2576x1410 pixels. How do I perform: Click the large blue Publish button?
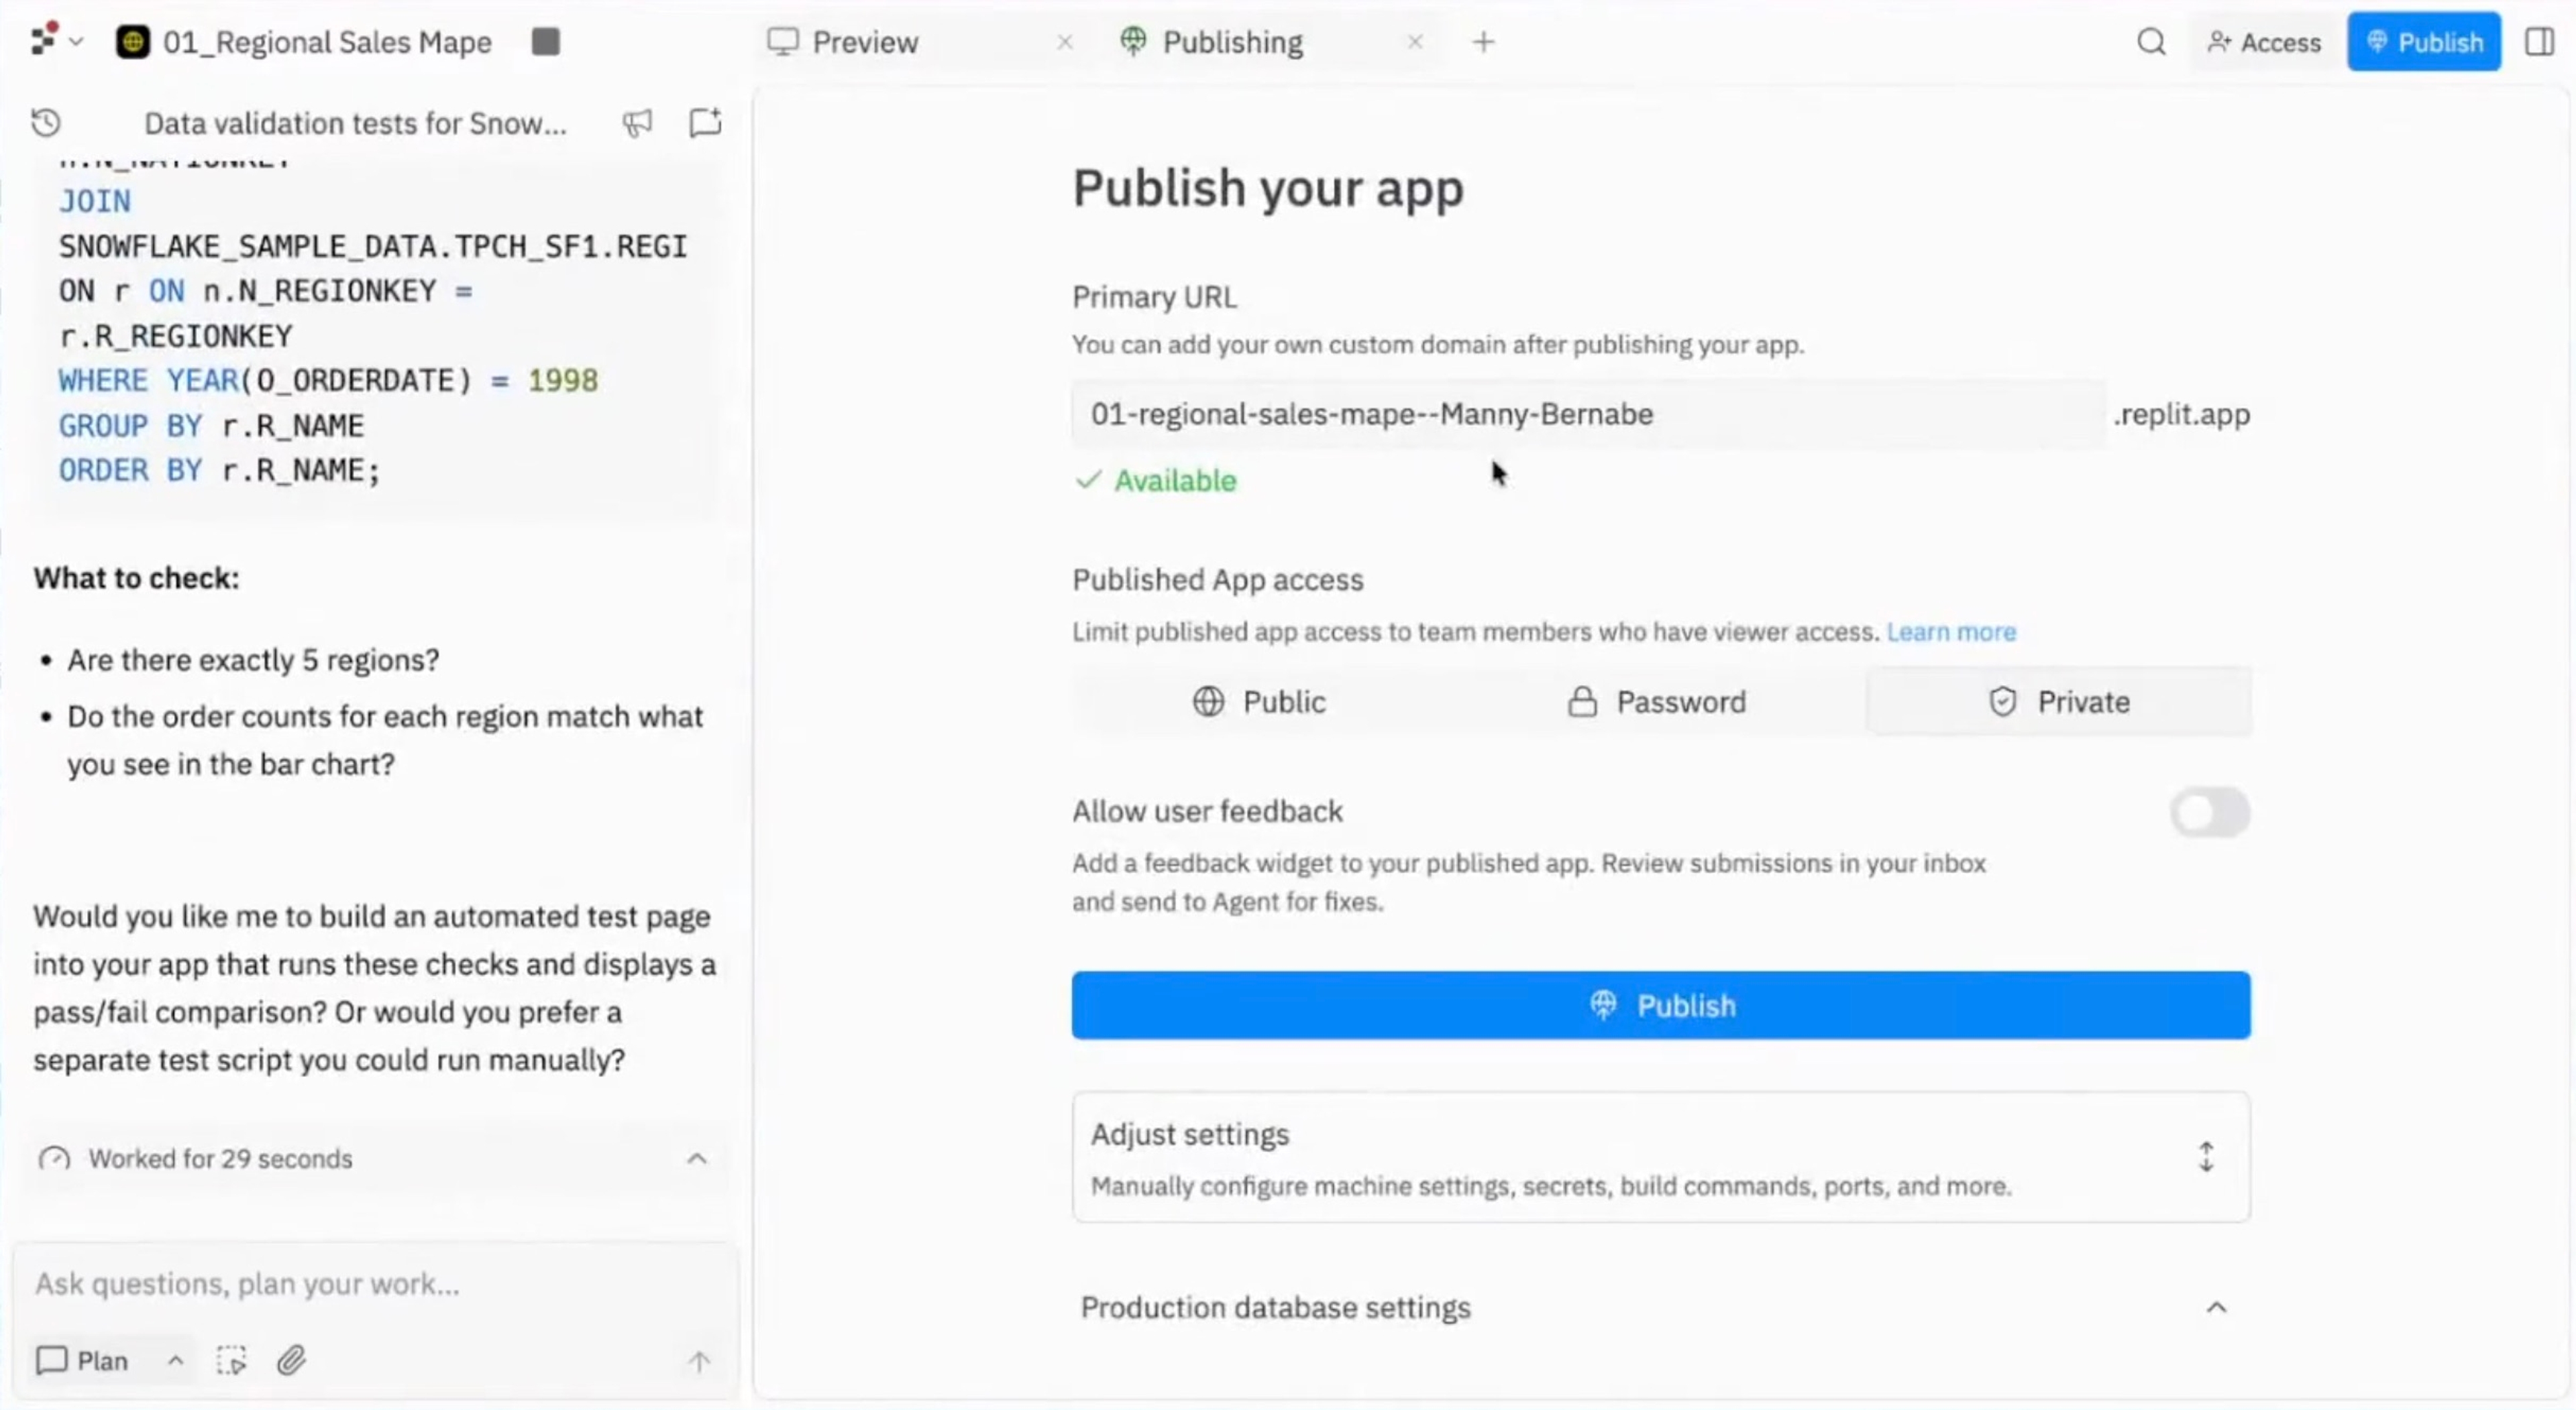point(1661,1005)
